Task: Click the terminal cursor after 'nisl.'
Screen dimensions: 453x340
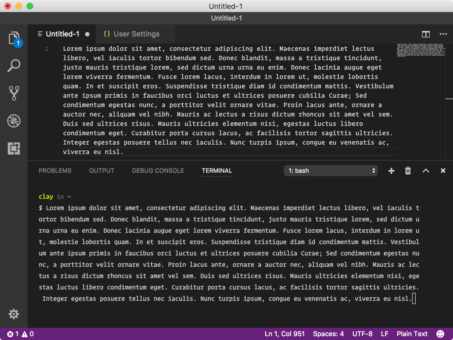Action: [x=414, y=299]
